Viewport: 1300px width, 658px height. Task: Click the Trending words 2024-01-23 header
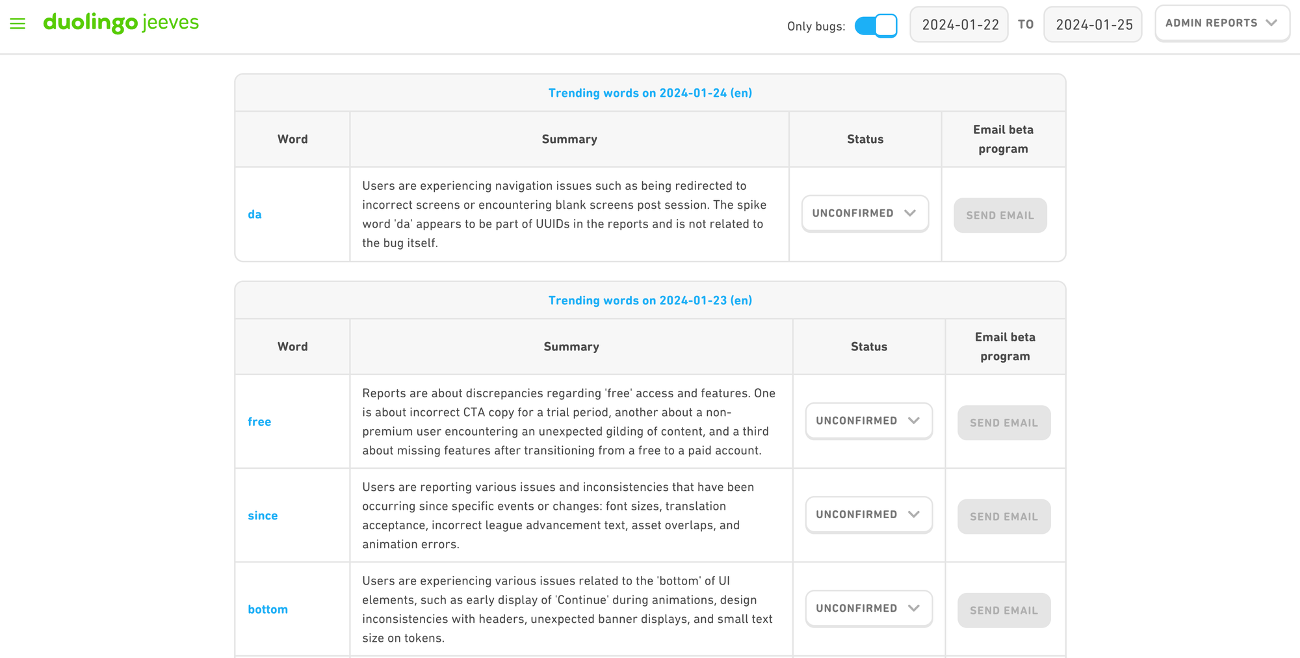click(649, 300)
